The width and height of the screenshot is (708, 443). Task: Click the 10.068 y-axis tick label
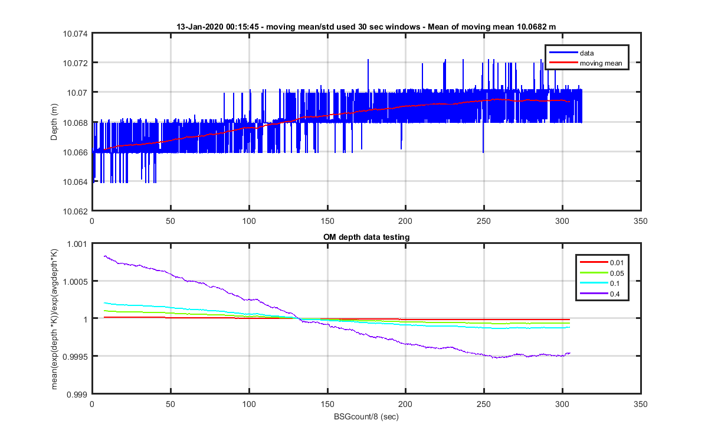[x=75, y=122]
